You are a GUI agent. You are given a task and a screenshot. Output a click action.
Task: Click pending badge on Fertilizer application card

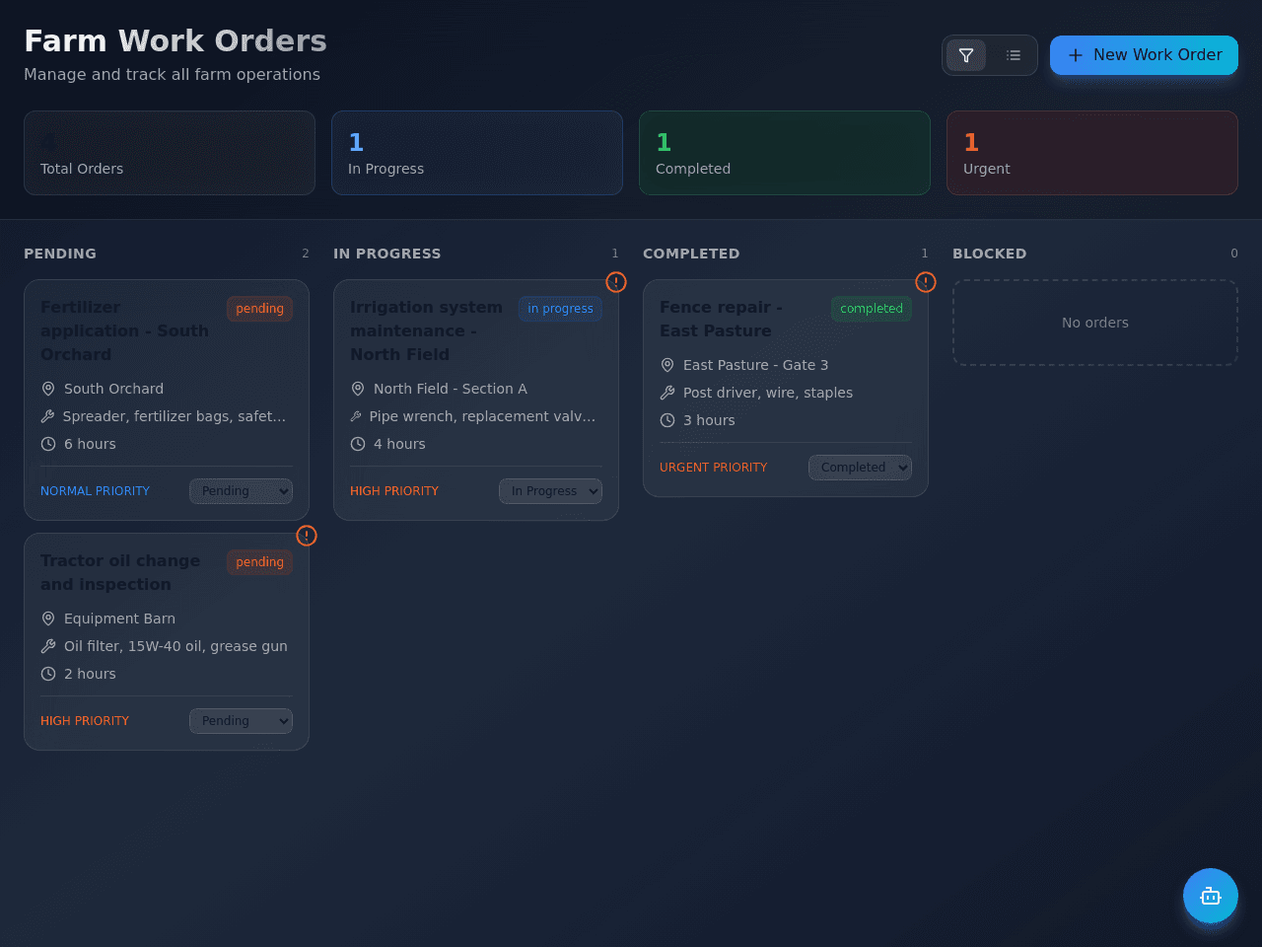coord(259,309)
